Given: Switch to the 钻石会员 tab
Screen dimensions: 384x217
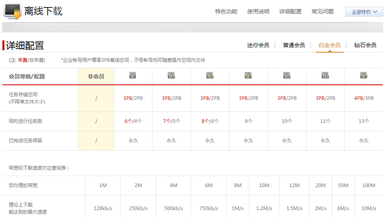Looking at the screenshot, I should [365, 45].
